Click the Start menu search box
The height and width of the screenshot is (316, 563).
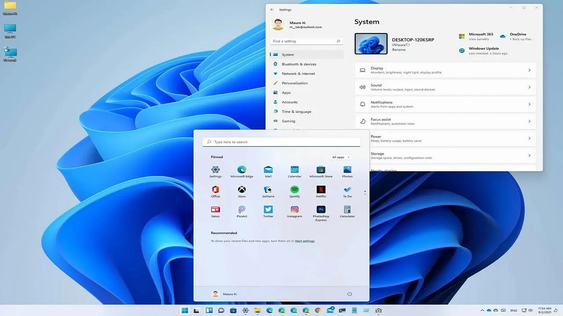(x=281, y=142)
